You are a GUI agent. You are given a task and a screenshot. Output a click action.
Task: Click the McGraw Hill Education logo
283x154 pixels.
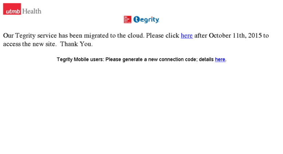tap(127, 19)
